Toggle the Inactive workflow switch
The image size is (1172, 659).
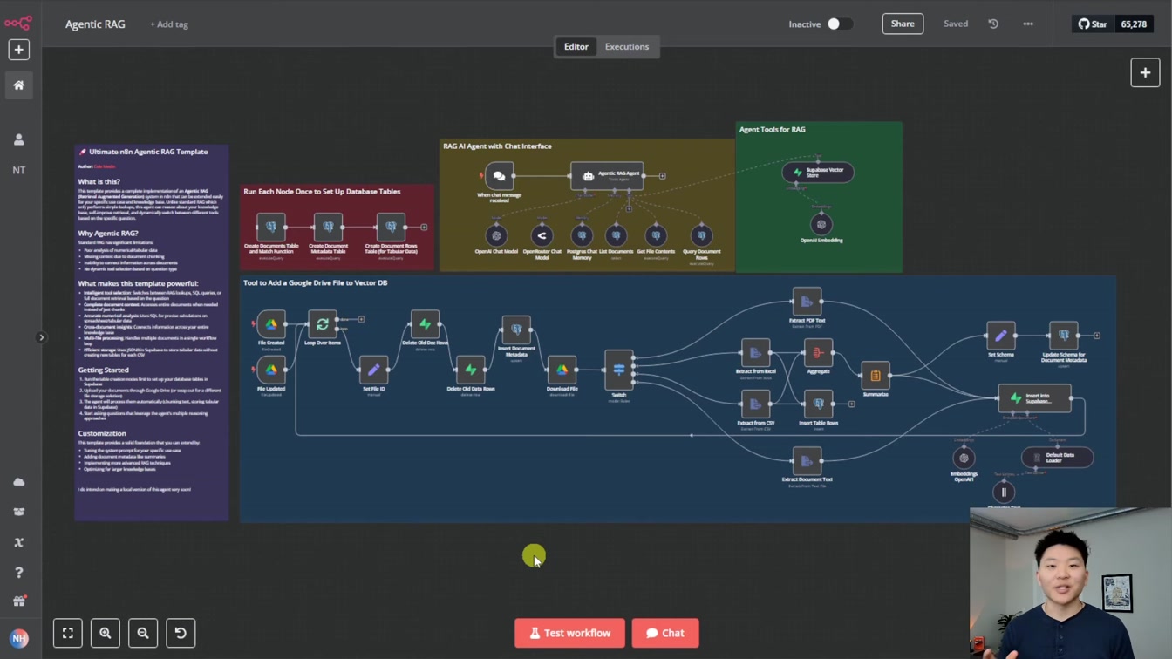(840, 24)
